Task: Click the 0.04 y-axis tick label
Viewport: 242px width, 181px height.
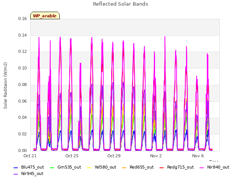Action: pos(23,117)
